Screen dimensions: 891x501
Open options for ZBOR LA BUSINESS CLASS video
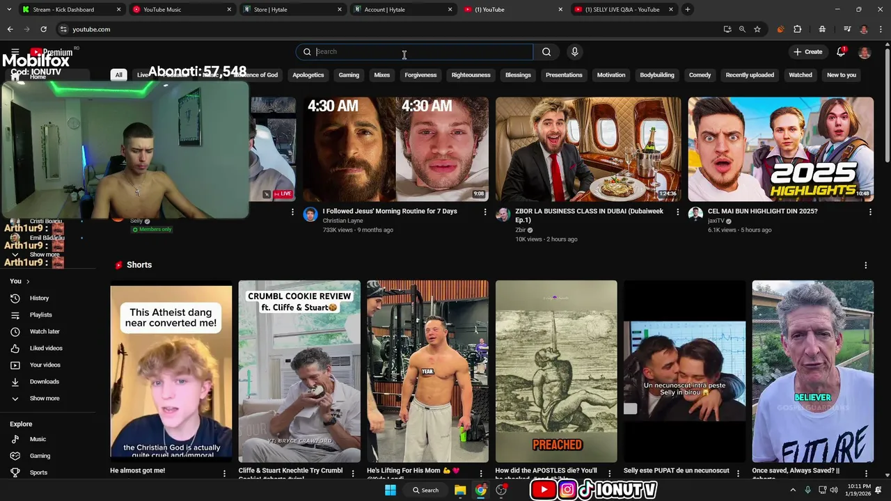pyautogui.click(x=678, y=212)
